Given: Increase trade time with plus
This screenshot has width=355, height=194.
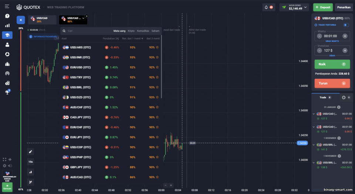Looking at the screenshot, I should [345, 36].
